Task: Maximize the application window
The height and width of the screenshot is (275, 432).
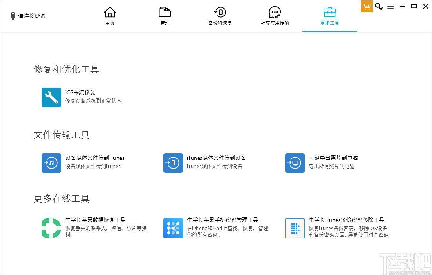Action: coord(414,6)
